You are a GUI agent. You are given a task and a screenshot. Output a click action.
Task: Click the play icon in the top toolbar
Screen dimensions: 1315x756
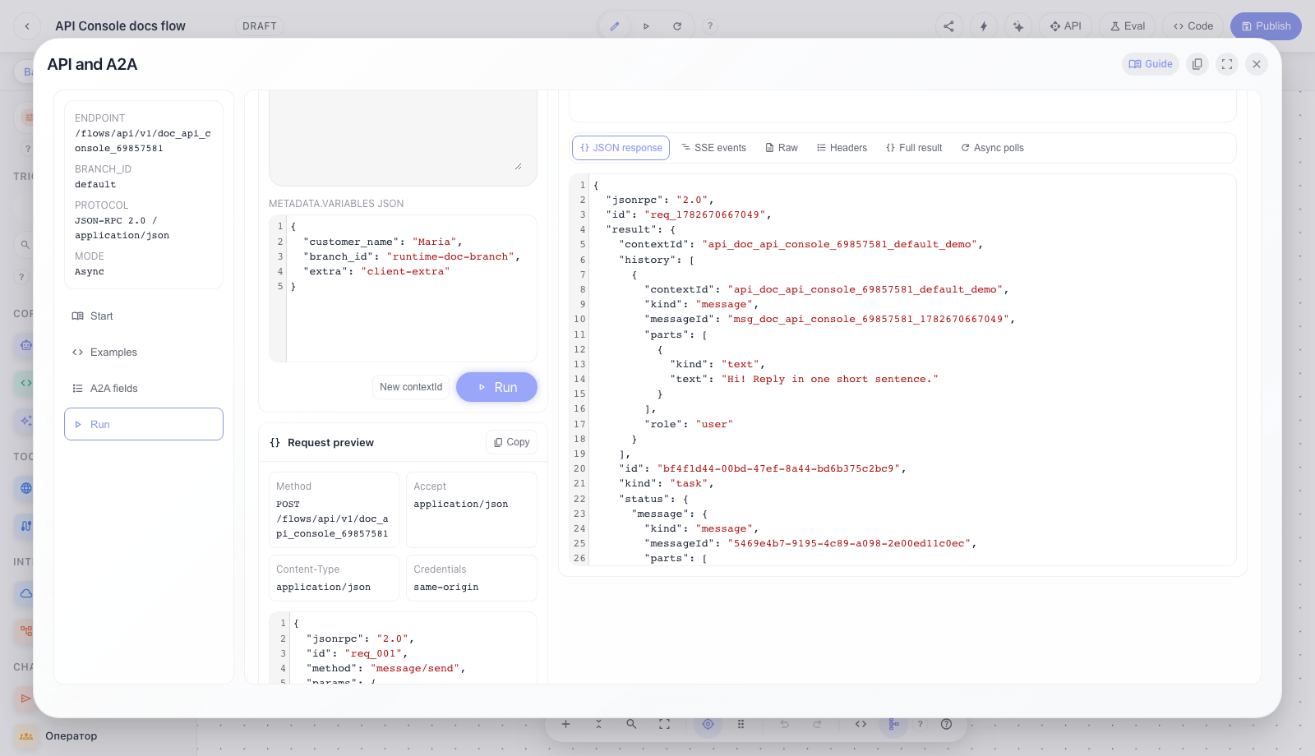[646, 26]
